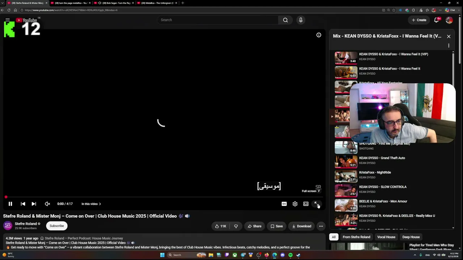Open the YouTube guide hamburger menu
Image resolution: width=463 pixels, height=260 pixels.
8,20
